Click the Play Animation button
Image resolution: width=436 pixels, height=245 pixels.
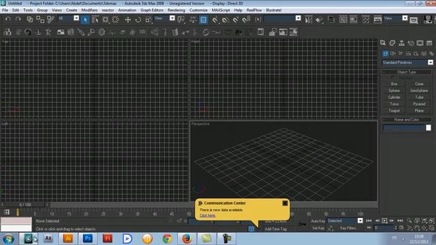pos(384,220)
